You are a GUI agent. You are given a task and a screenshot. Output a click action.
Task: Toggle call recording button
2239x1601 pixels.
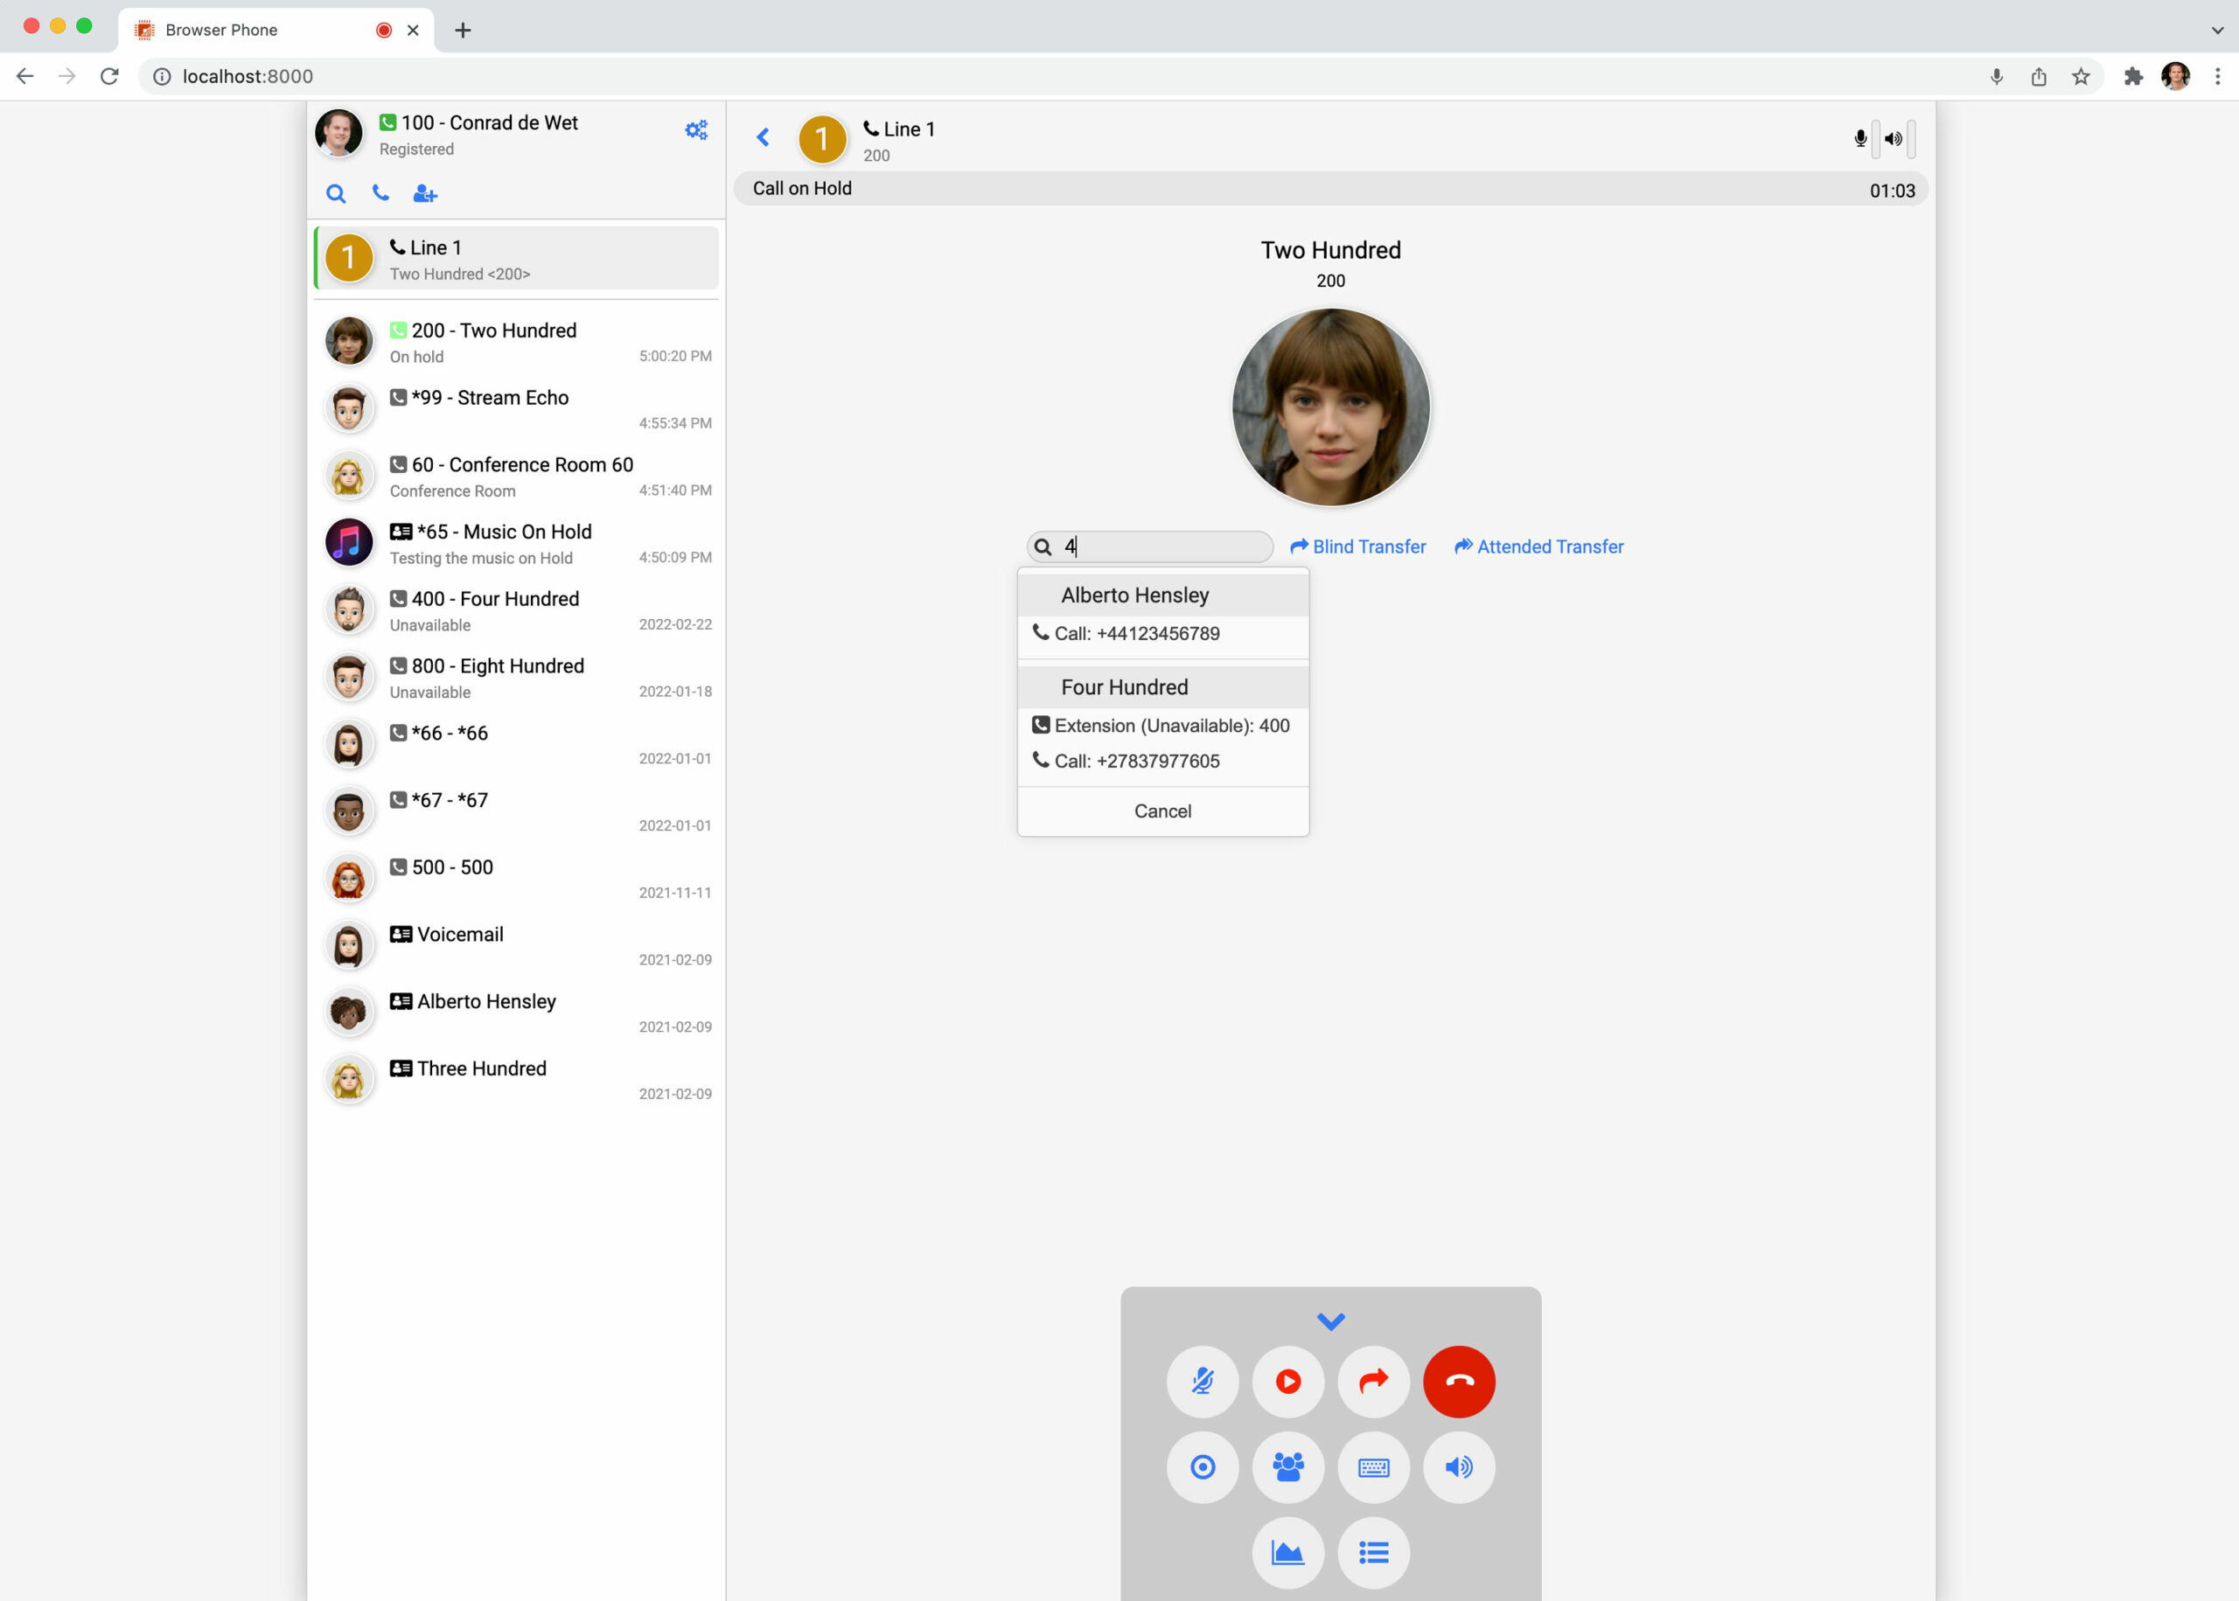(x=1202, y=1467)
